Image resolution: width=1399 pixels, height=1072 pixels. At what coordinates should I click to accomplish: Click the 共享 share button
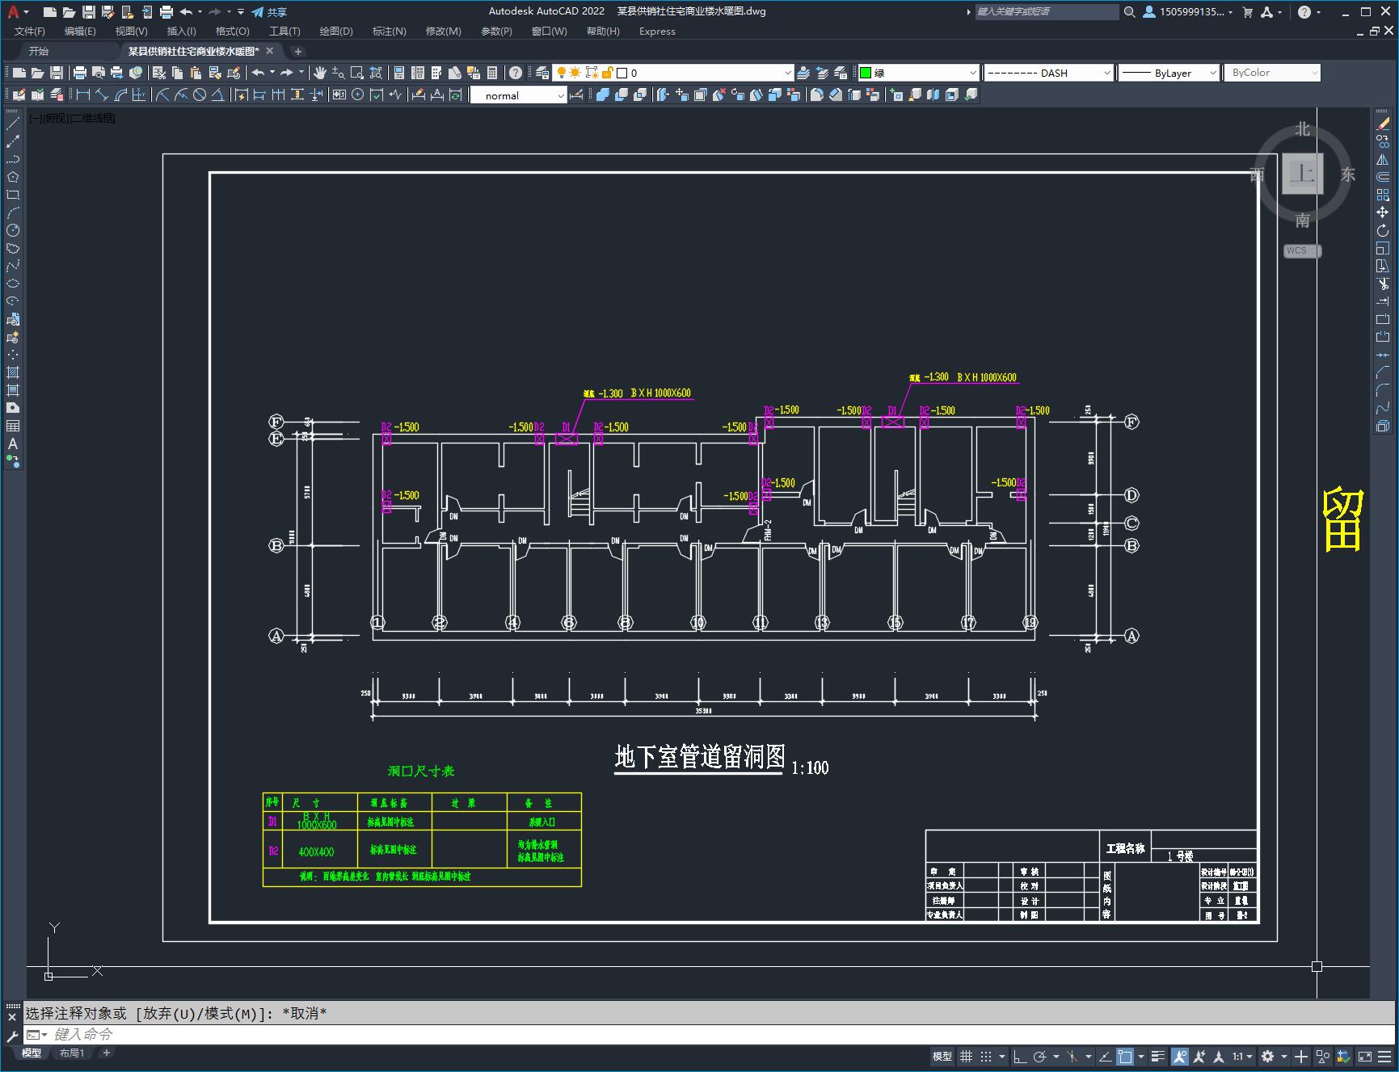(x=269, y=11)
